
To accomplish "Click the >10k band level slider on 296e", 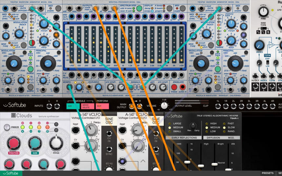I will tap(181, 45).
